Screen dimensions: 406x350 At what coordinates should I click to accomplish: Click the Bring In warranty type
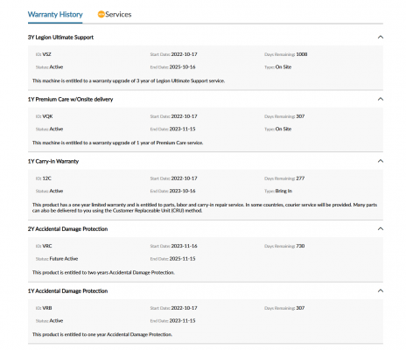pyautogui.click(x=283, y=191)
